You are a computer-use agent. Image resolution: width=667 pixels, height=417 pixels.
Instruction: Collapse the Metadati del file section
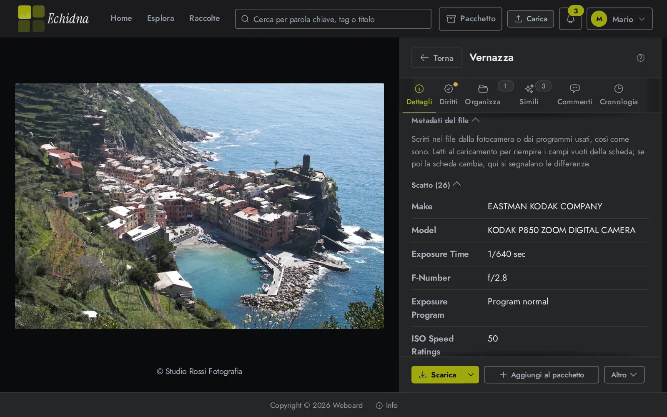[x=445, y=121]
